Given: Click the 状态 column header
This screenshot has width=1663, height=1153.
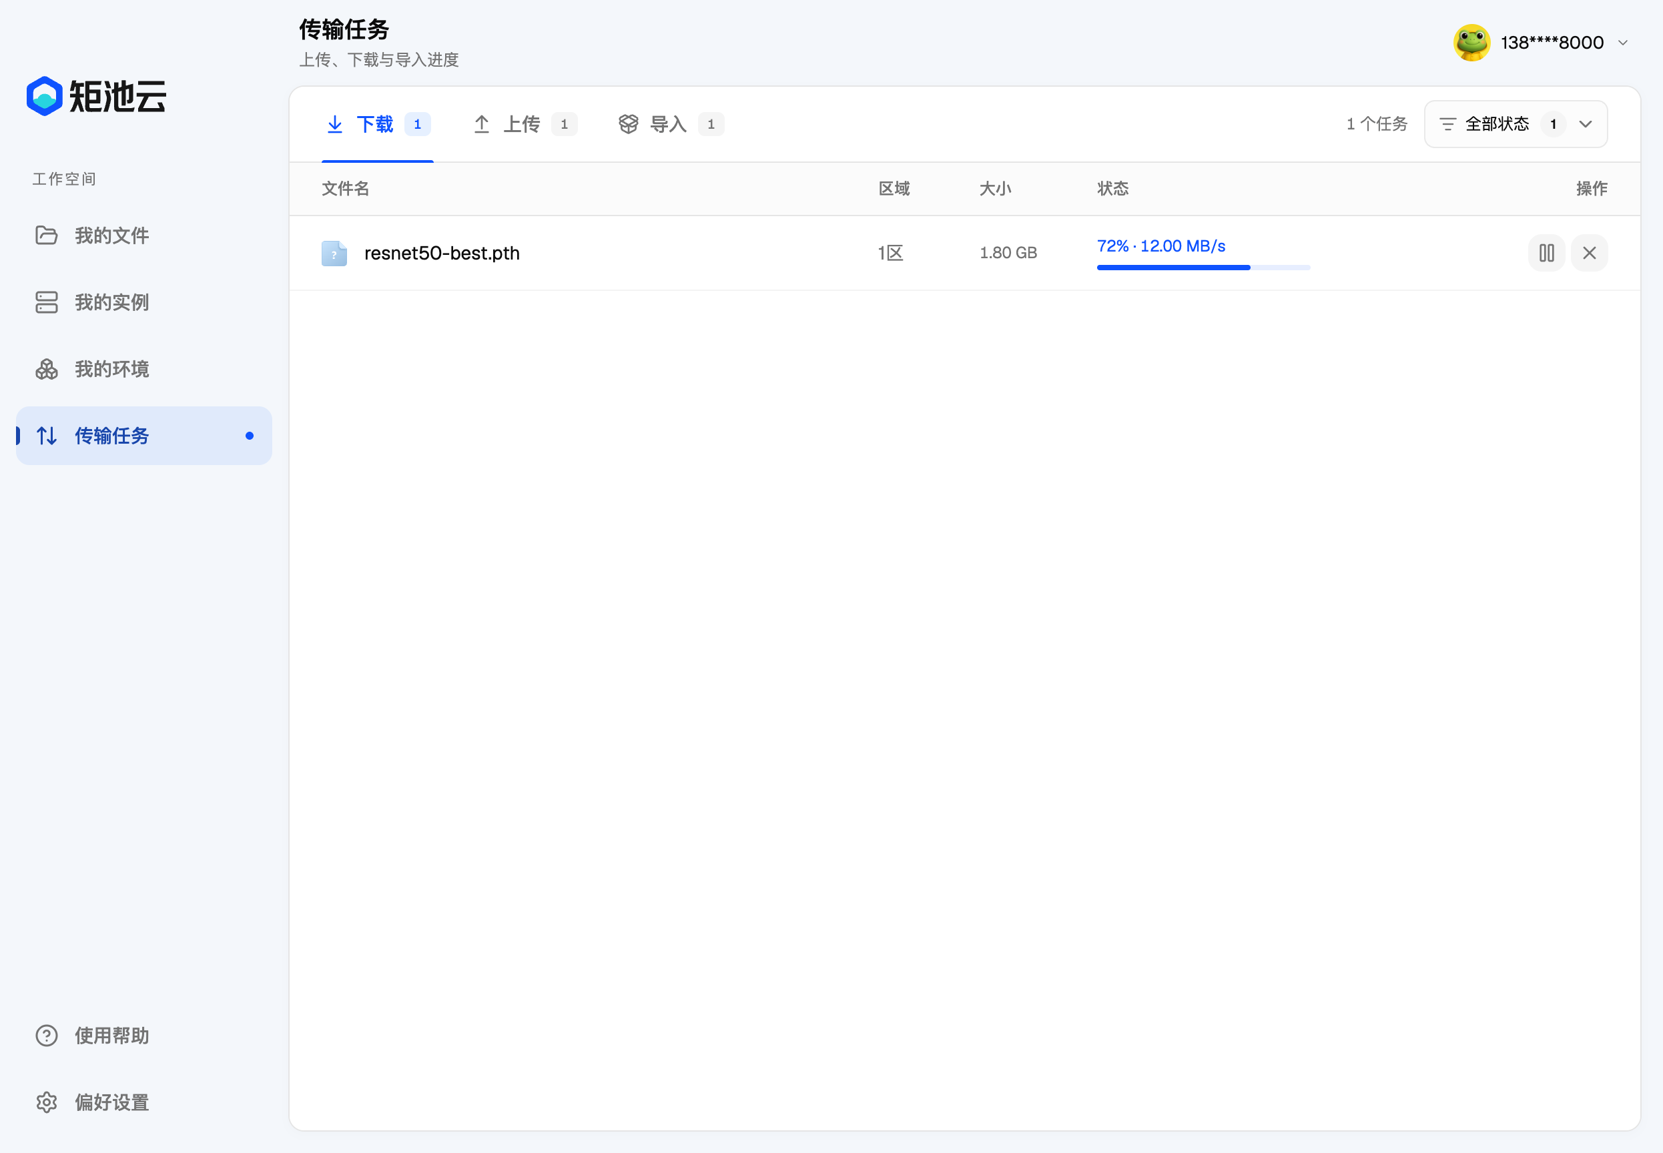Looking at the screenshot, I should (x=1112, y=189).
